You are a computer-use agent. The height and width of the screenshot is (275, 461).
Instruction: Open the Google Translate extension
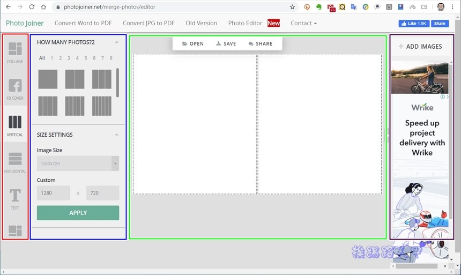354,7
